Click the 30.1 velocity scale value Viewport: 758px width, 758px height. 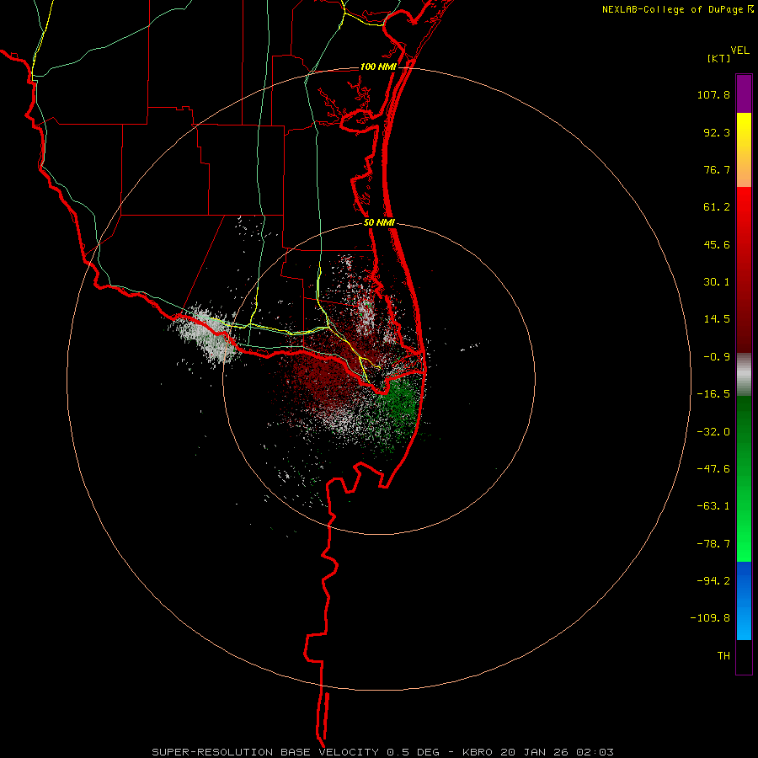tap(717, 282)
